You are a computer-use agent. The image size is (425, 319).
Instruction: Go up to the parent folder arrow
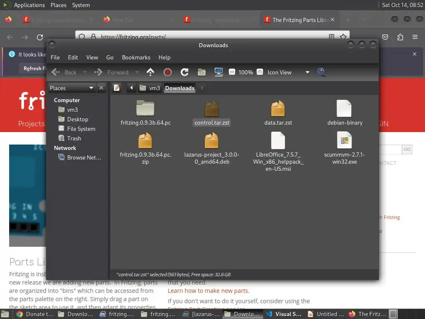coord(150,72)
